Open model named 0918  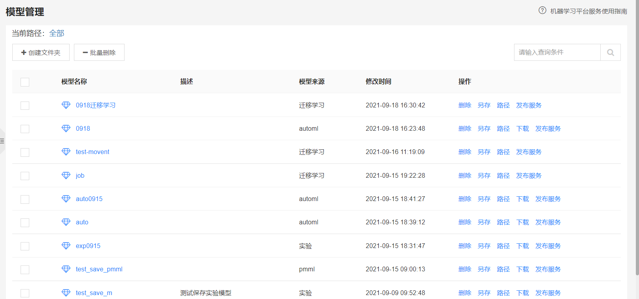(x=83, y=128)
